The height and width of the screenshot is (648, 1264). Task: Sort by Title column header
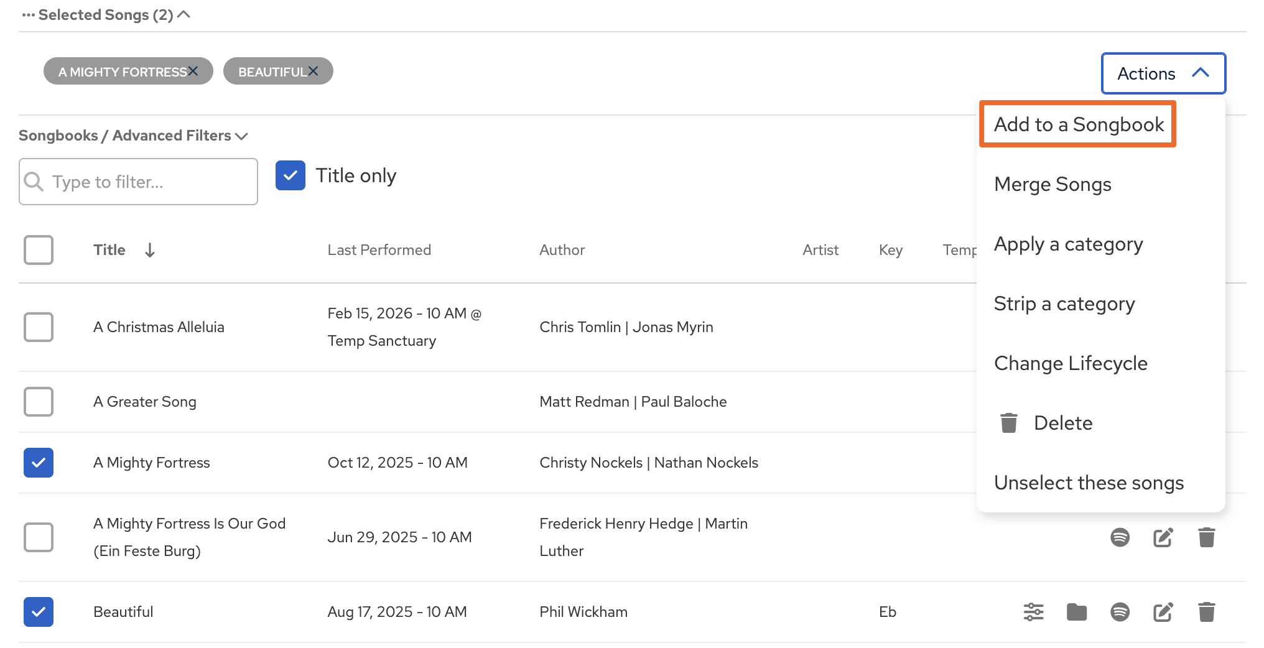point(110,250)
